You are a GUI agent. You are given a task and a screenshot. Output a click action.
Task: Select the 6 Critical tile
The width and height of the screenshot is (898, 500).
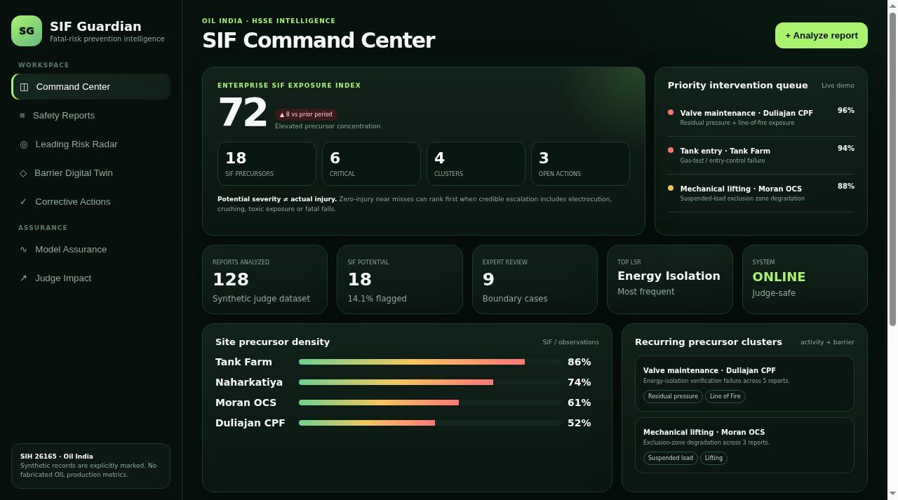[371, 163]
